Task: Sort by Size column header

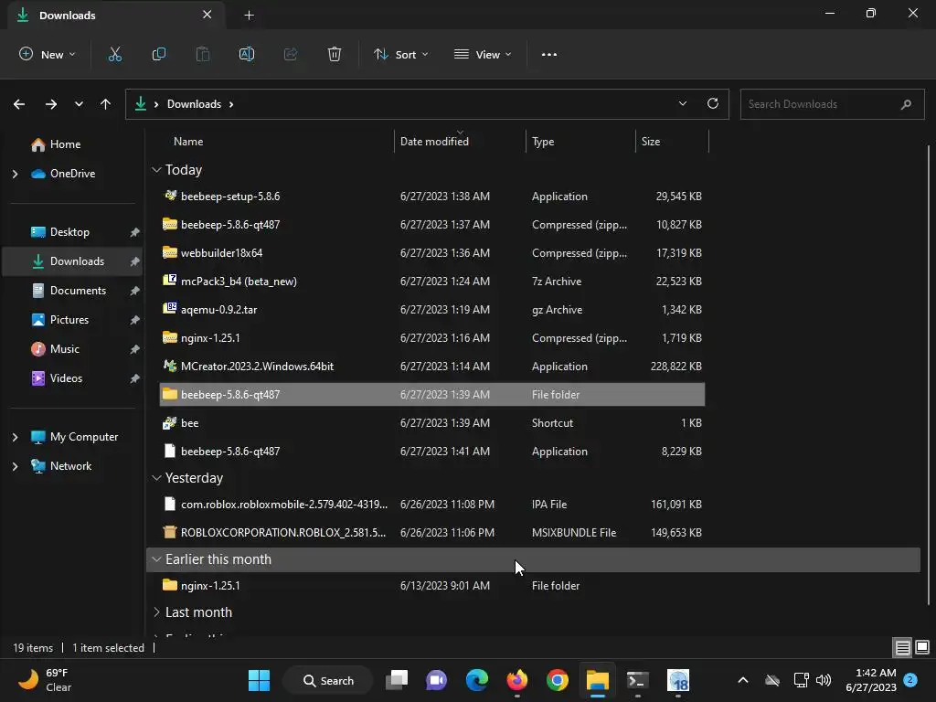Action: click(651, 142)
